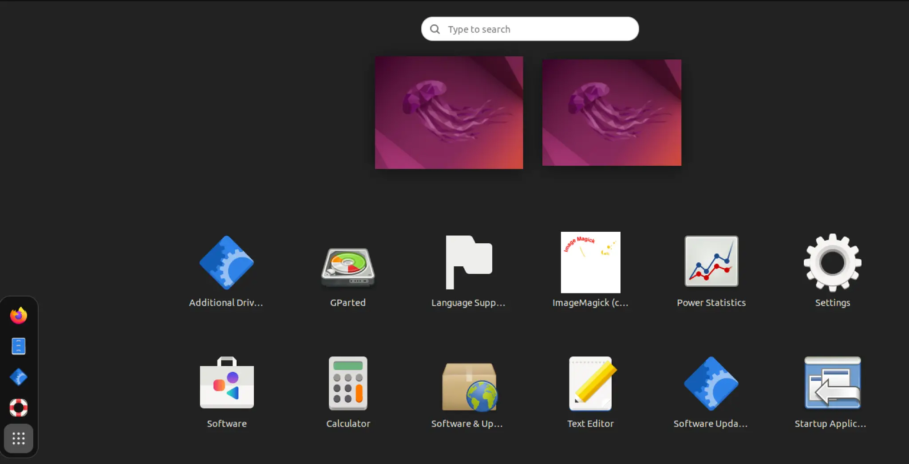Viewport: 909px width, 464px height.
Task: Open Language Support flag icon
Action: [x=469, y=262]
